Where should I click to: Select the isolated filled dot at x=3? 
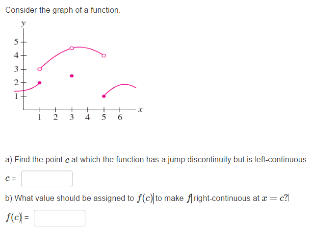pyautogui.click(x=72, y=76)
